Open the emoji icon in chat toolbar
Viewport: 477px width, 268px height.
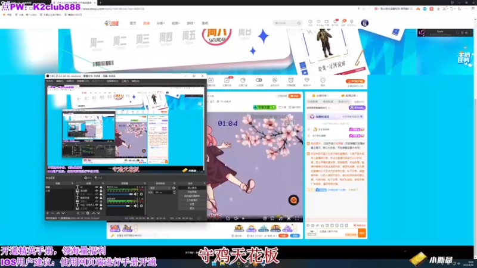[x=308, y=226]
